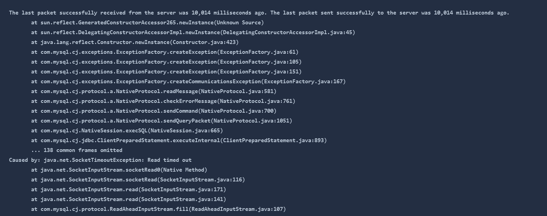
Task: Click the SocketInputStream.java:171 read frame
Action: coord(129,190)
